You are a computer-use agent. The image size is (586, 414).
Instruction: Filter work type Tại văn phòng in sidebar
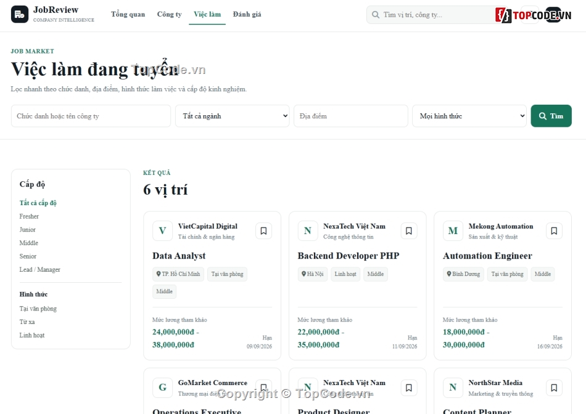point(38,309)
